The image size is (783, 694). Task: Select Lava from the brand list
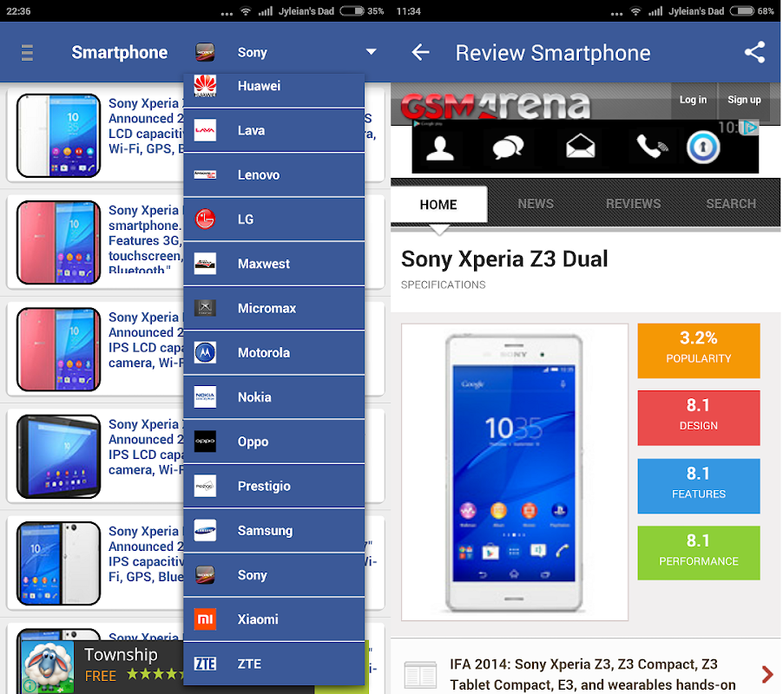274,130
